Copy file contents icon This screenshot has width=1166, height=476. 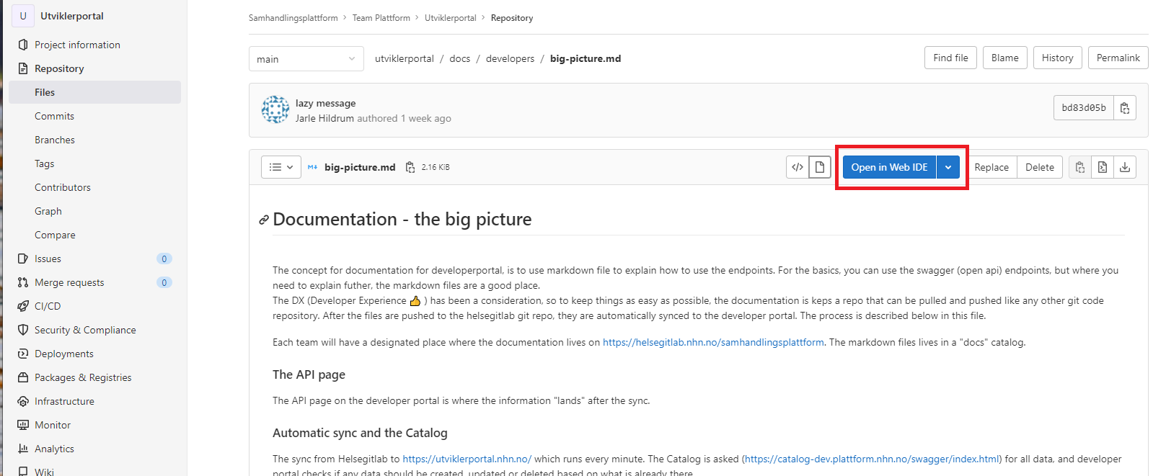[1080, 167]
